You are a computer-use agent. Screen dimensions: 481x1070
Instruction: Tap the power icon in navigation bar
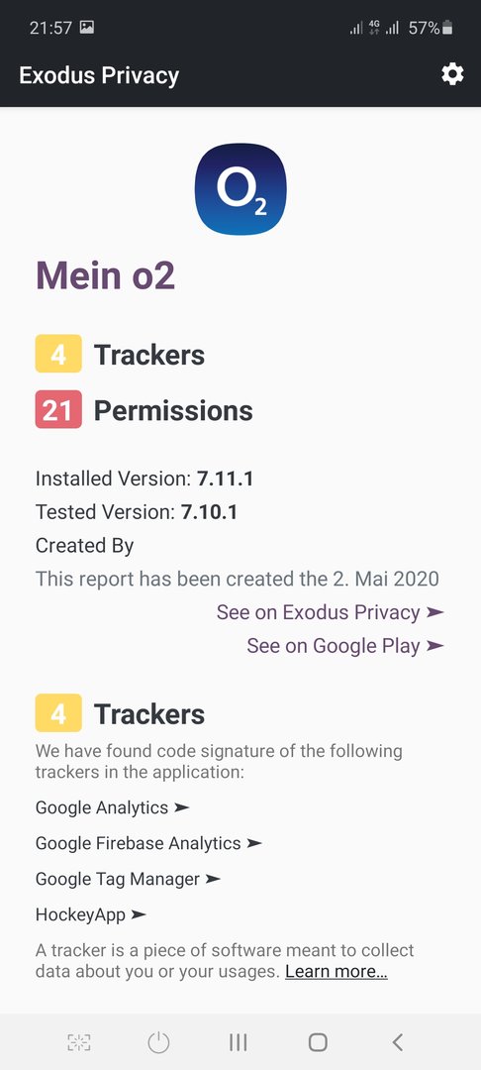pos(158,1042)
